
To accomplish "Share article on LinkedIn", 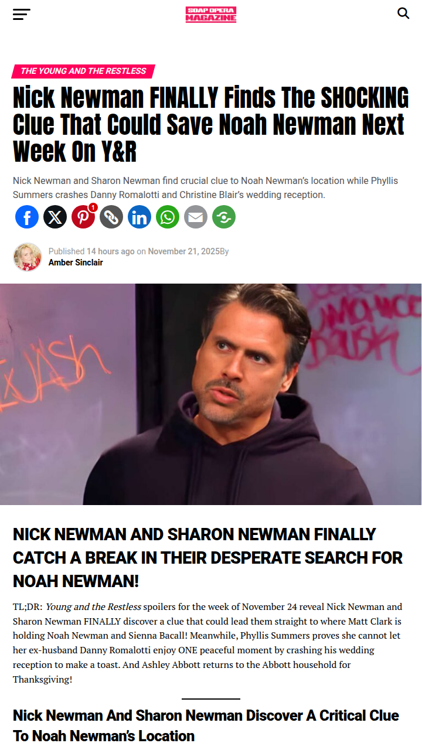I will (139, 217).
